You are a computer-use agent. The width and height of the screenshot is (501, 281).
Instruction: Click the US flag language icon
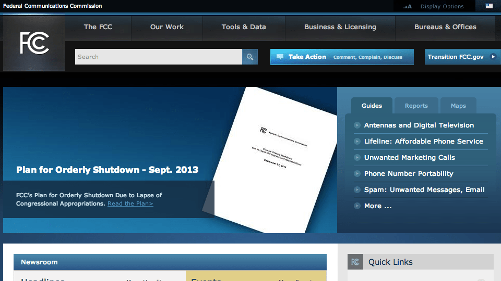[489, 6]
